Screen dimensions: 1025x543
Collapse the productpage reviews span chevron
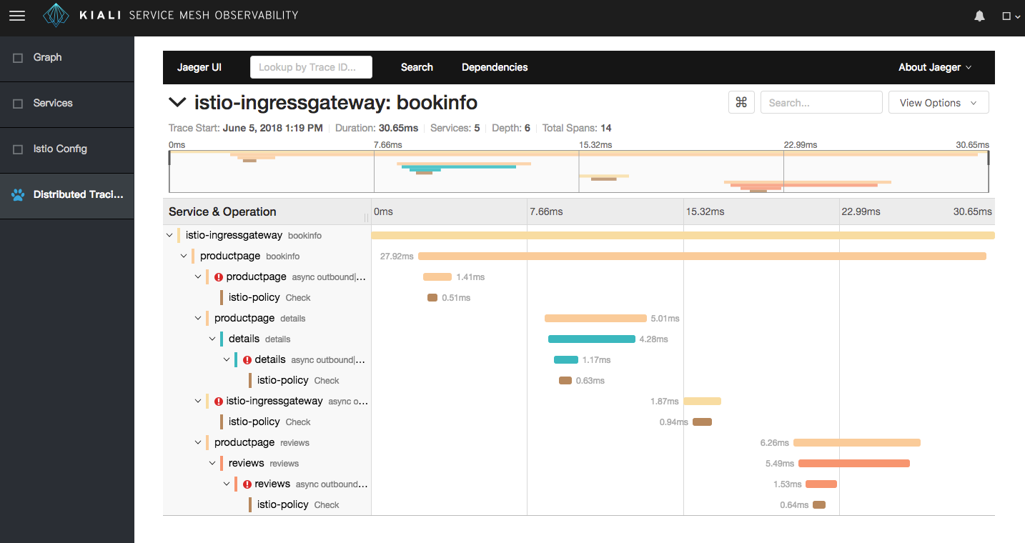198,442
